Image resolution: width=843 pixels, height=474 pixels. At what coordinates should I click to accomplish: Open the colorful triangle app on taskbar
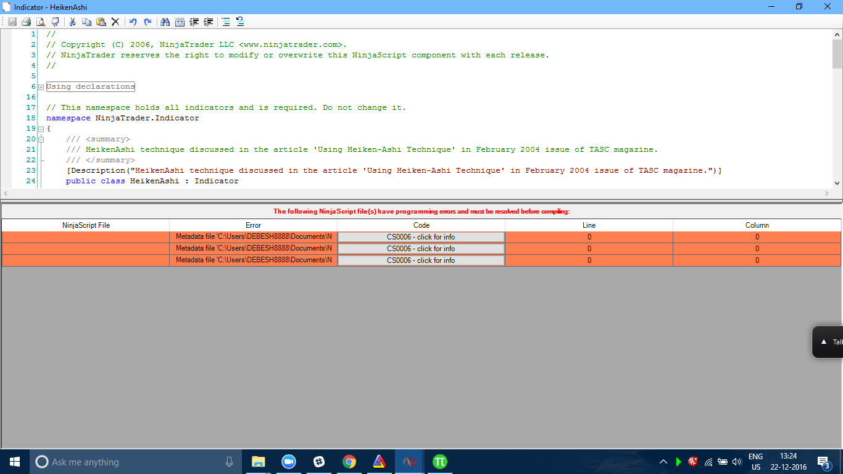coord(379,462)
